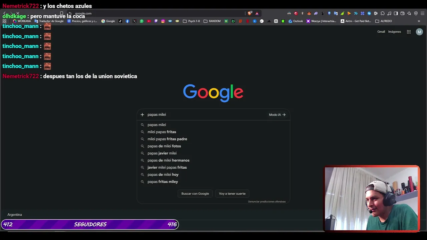Open Google apps grid icon
Image resolution: width=427 pixels, height=240 pixels.
tap(409, 32)
